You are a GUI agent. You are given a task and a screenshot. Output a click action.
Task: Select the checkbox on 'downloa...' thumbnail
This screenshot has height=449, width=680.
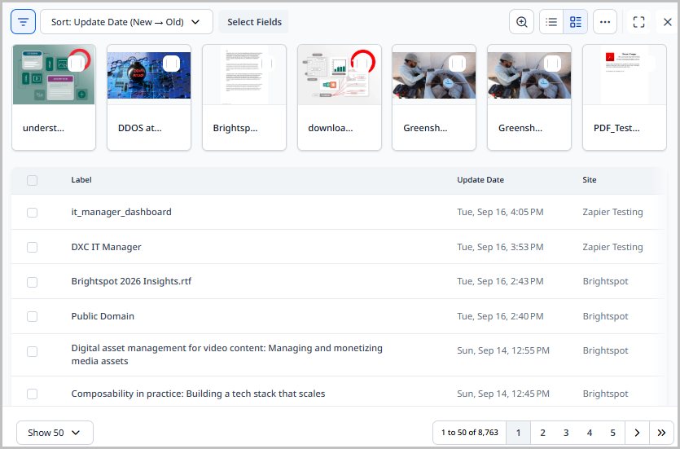point(362,64)
